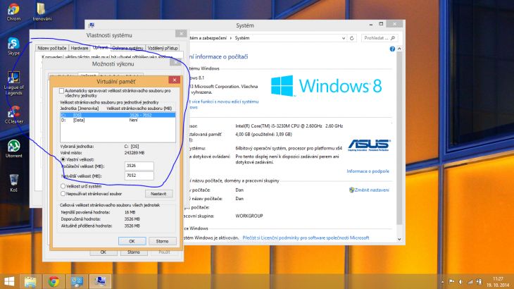This screenshot has height=289, width=514.
Task: Click scroll up arrow in Systém window
Action: pos(399,49)
